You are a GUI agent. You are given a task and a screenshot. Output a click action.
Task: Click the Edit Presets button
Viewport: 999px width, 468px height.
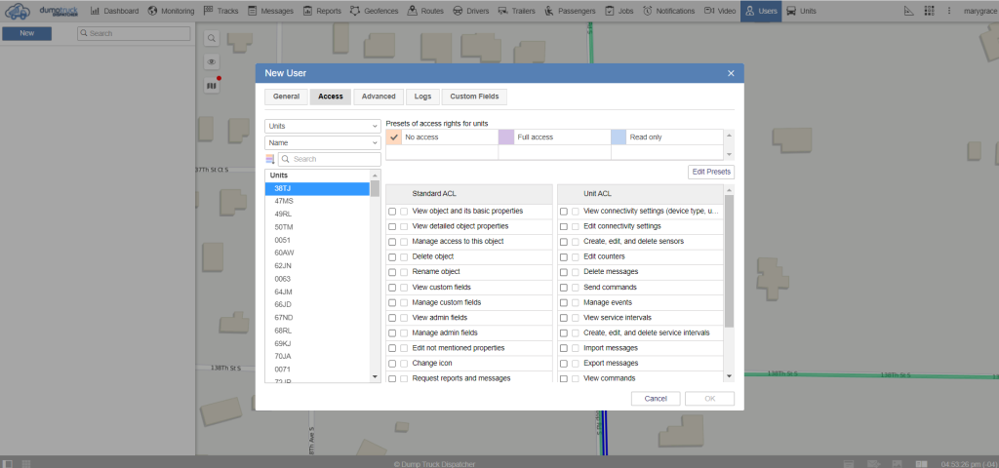710,172
